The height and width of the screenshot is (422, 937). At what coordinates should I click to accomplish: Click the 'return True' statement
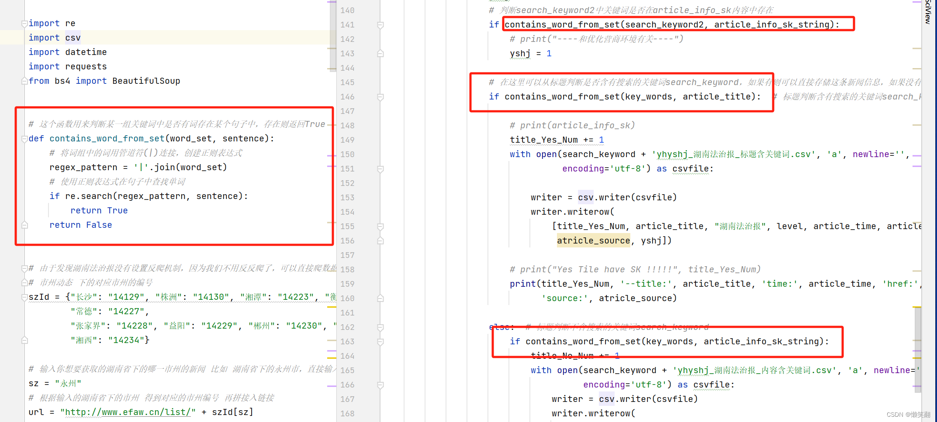99,211
